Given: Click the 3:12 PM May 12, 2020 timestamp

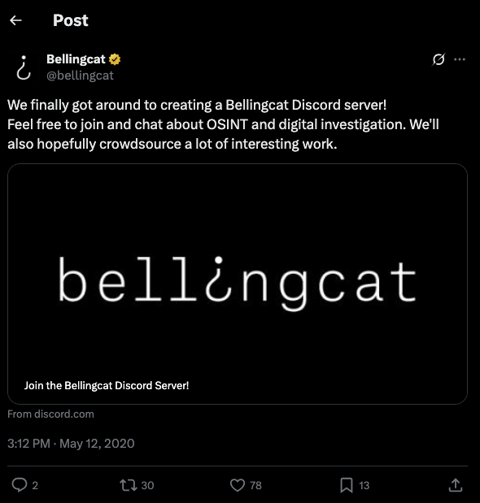Looking at the screenshot, I should [71, 444].
